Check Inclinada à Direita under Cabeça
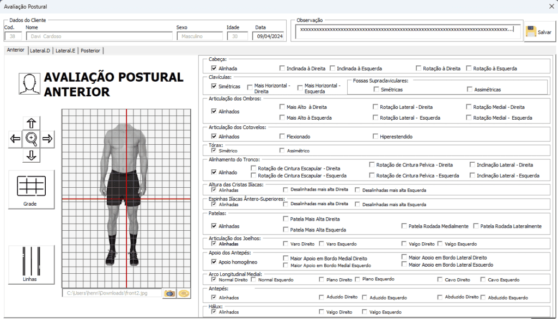 tap(282, 68)
